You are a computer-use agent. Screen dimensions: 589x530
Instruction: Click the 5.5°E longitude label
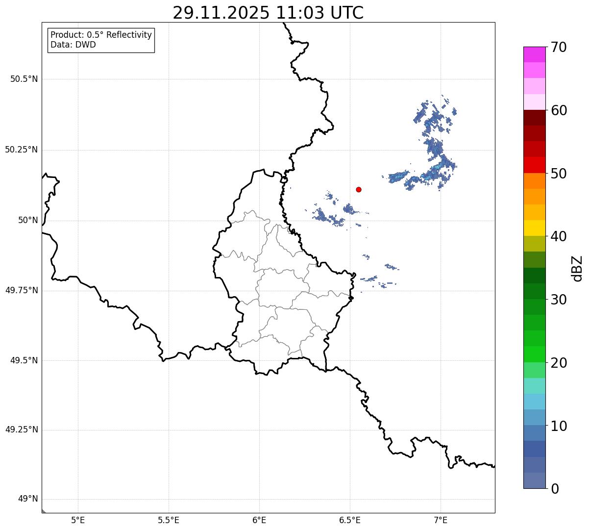tap(169, 520)
